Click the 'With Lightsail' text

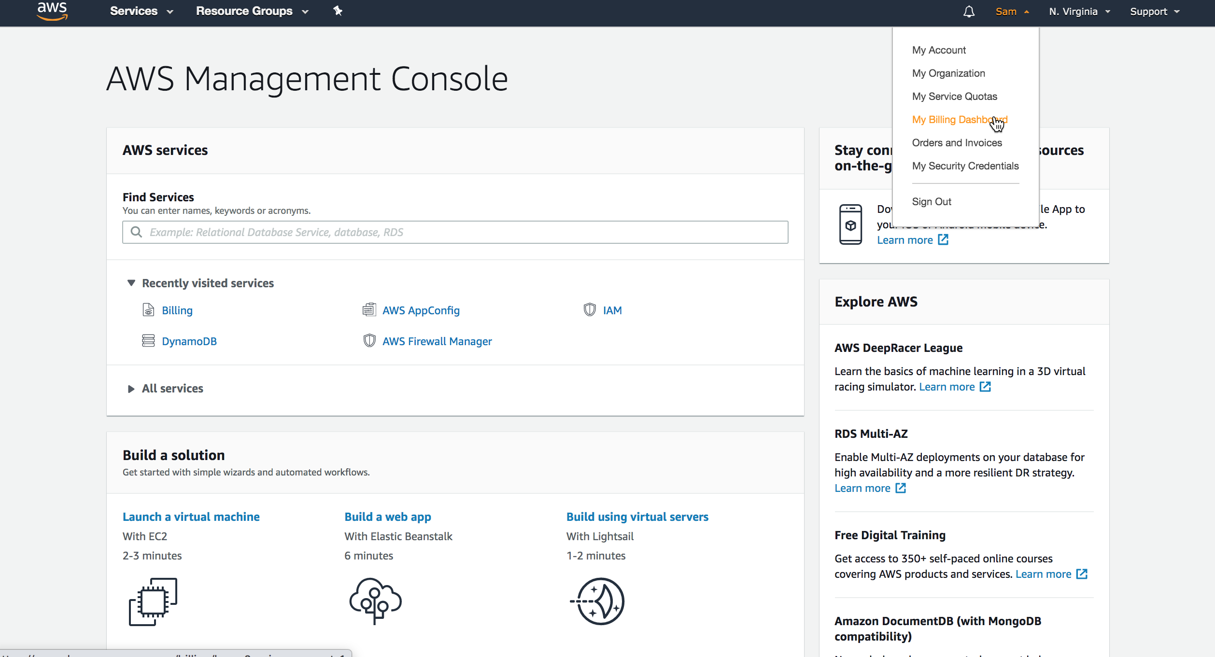[600, 536]
